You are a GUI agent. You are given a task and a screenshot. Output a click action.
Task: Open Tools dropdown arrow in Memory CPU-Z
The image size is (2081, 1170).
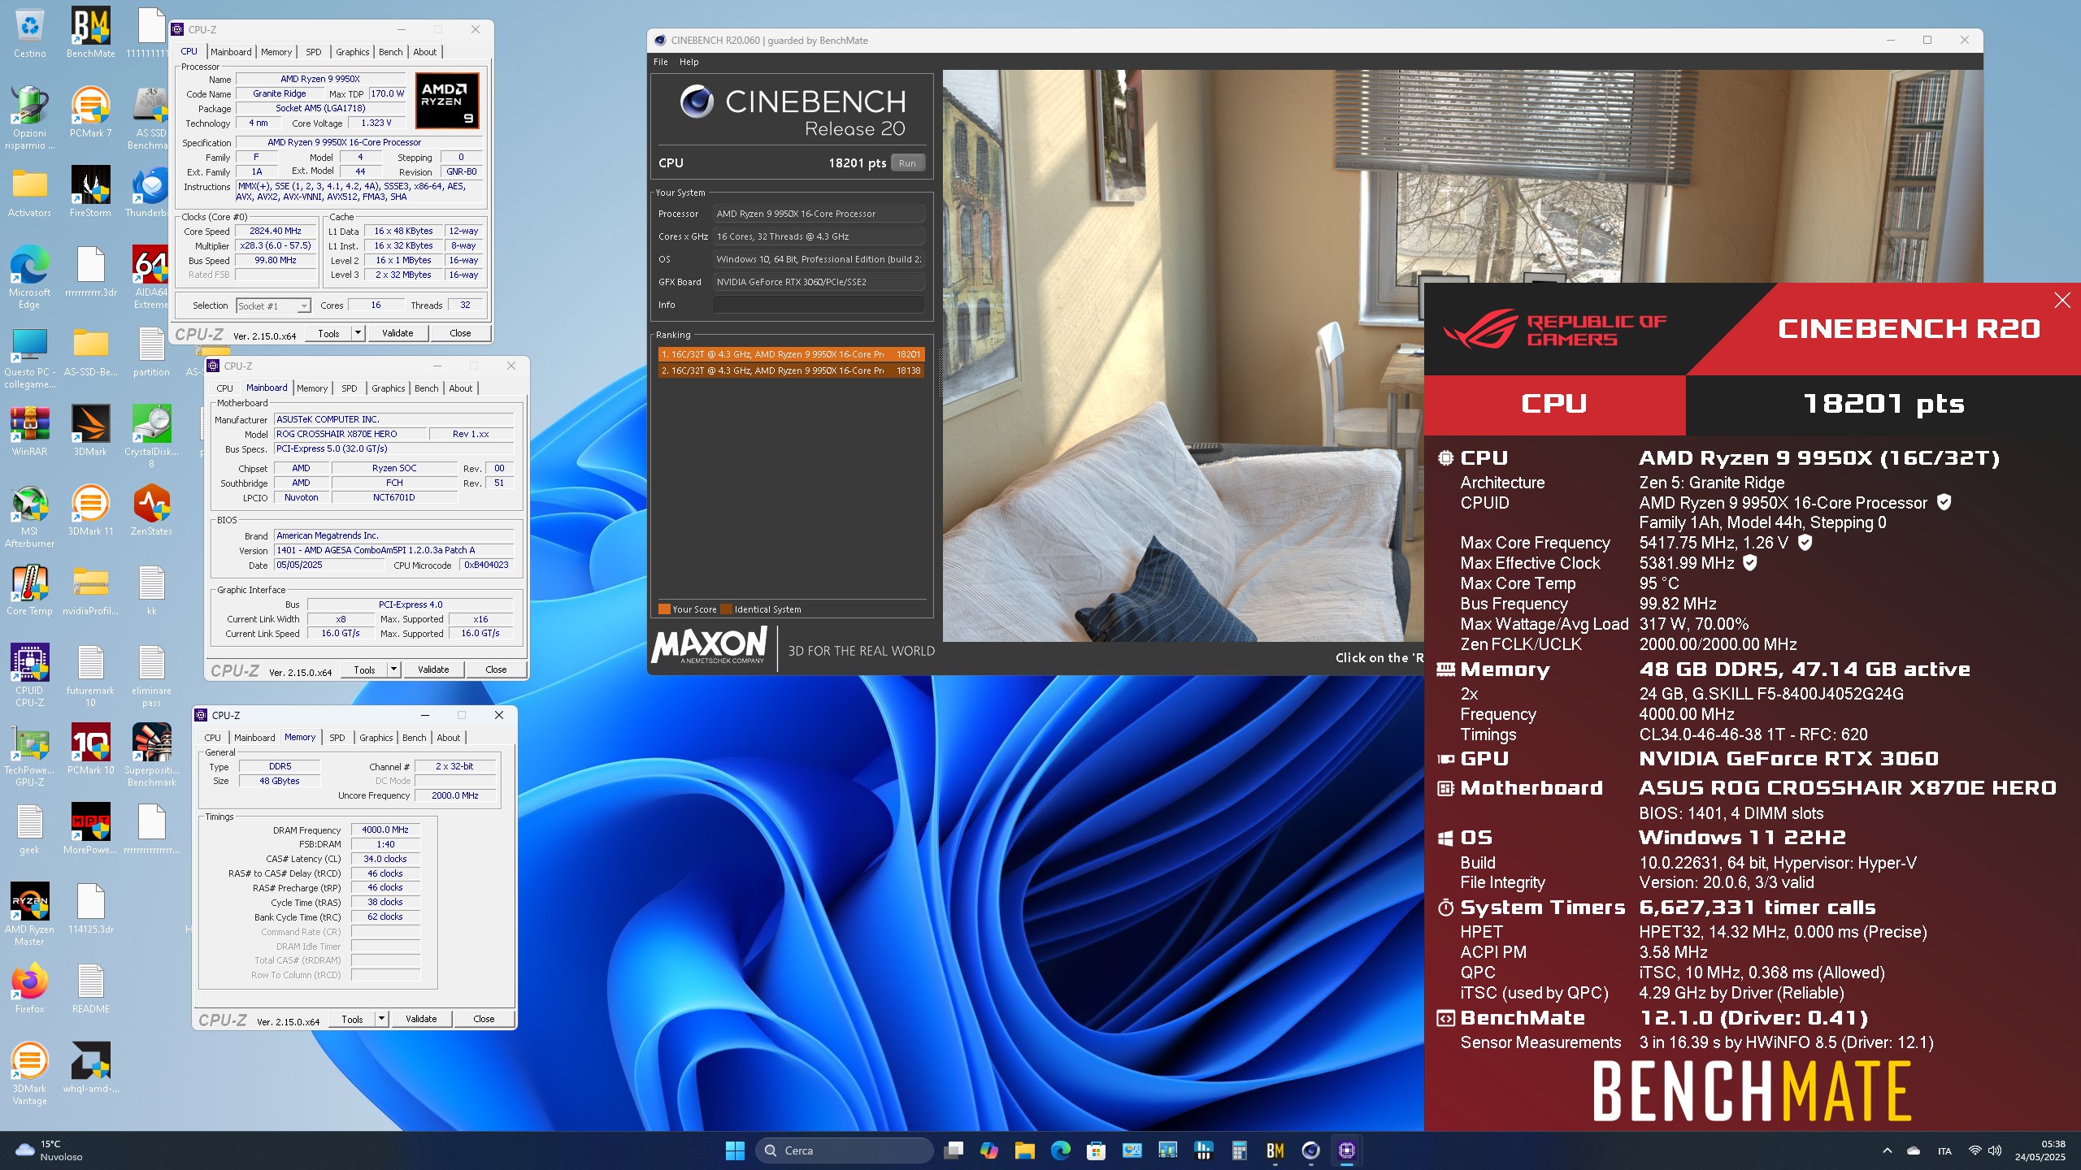pyautogui.click(x=381, y=1019)
